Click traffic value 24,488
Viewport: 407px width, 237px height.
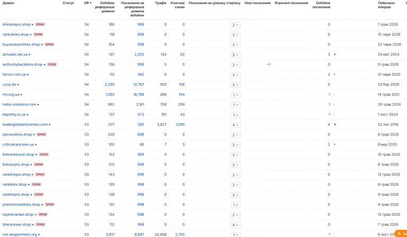coord(160,234)
